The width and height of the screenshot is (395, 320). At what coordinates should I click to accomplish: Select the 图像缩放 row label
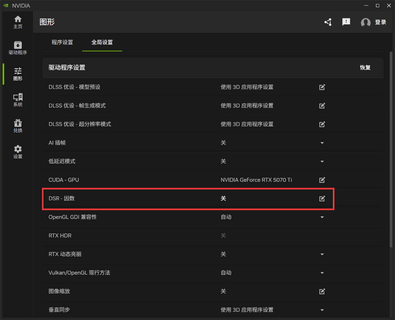click(59, 291)
